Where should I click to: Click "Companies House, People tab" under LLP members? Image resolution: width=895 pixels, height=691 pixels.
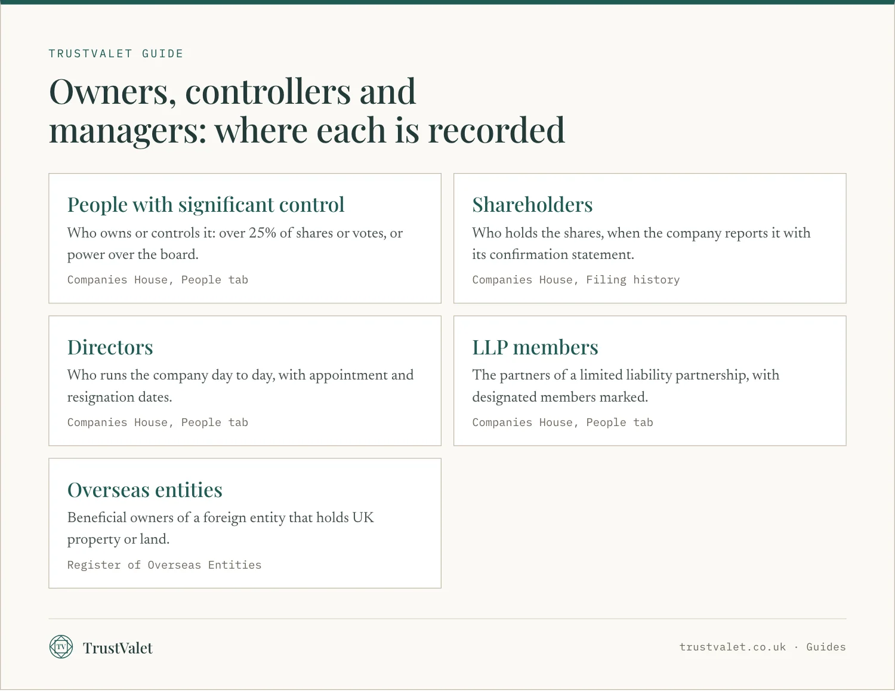click(x=563, y=422)
